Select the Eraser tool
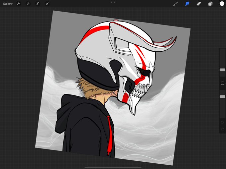This screenshot has height=169, width=226. [x=199, y=4]
